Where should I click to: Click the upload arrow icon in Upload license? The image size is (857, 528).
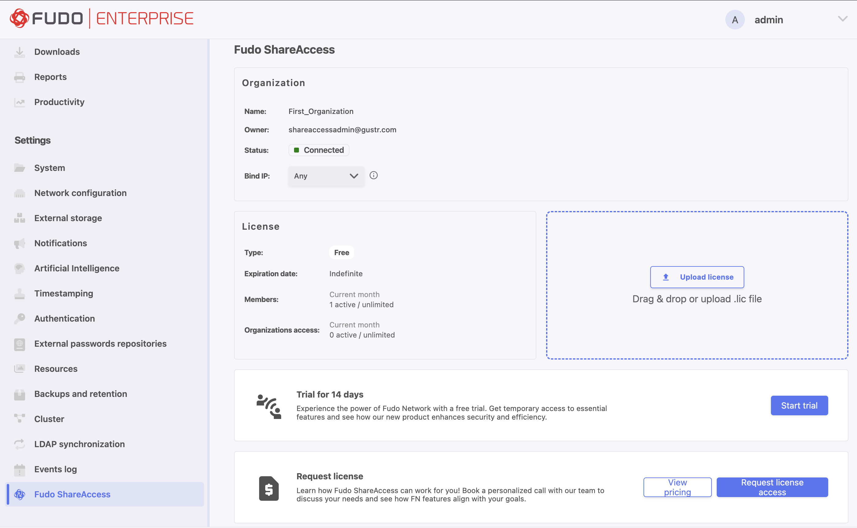tap(666, 277)
